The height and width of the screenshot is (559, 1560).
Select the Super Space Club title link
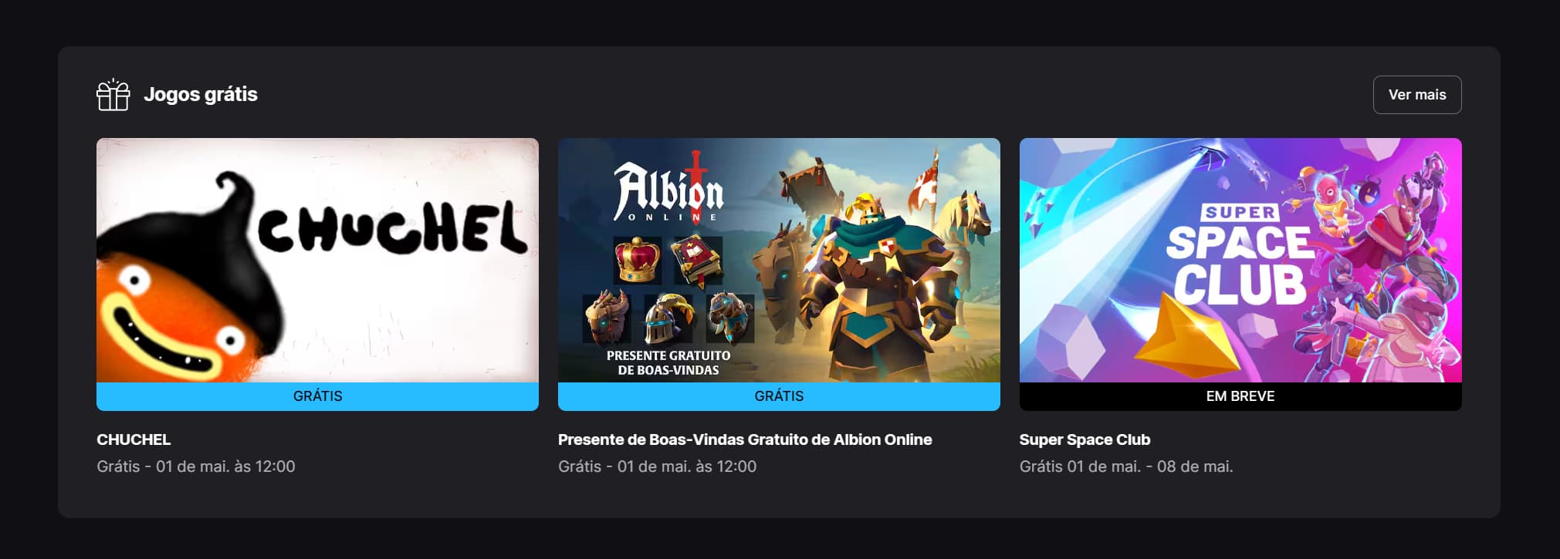click(1085, 439)
